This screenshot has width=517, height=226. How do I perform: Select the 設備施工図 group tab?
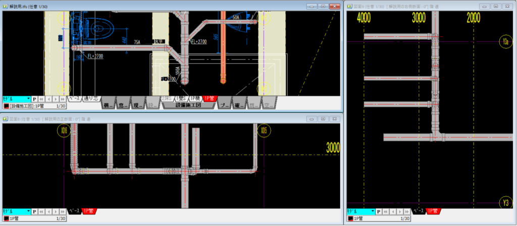188,106
